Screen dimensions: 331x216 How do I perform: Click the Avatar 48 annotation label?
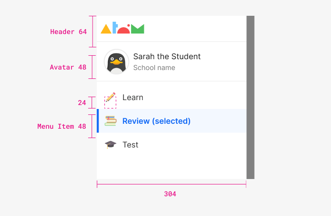68,67
